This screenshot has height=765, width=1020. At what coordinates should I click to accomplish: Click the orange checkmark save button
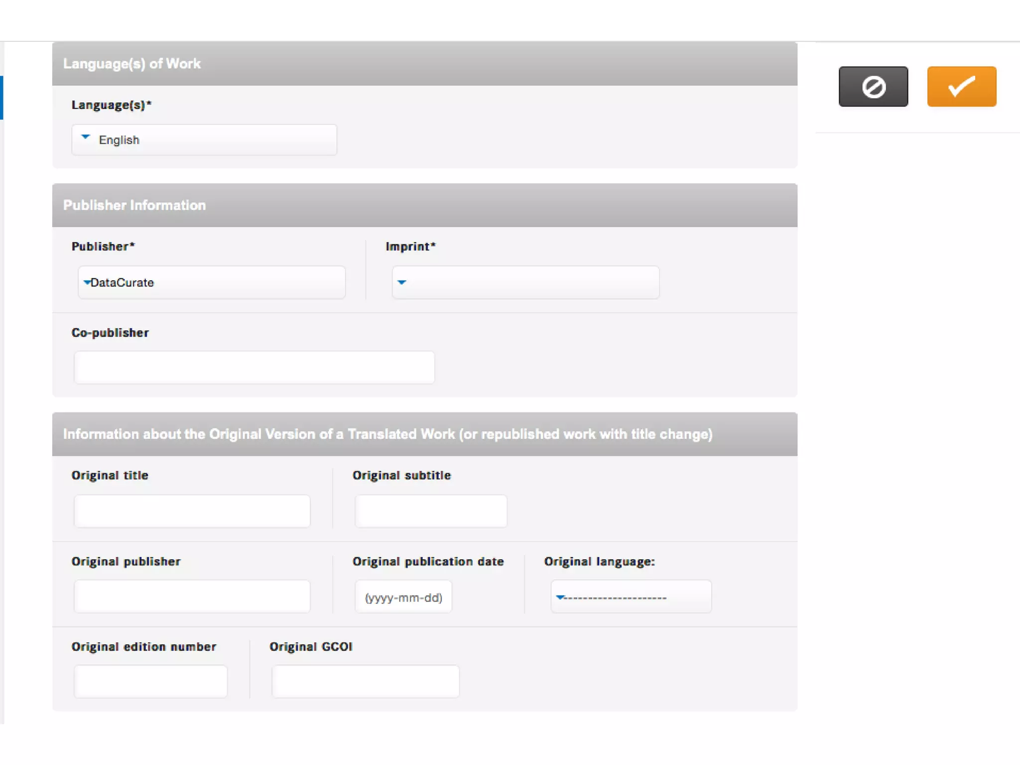(x=961, y=86)
